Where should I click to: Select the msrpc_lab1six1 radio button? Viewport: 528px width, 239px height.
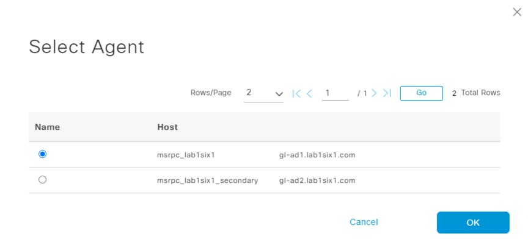(42, 154)
